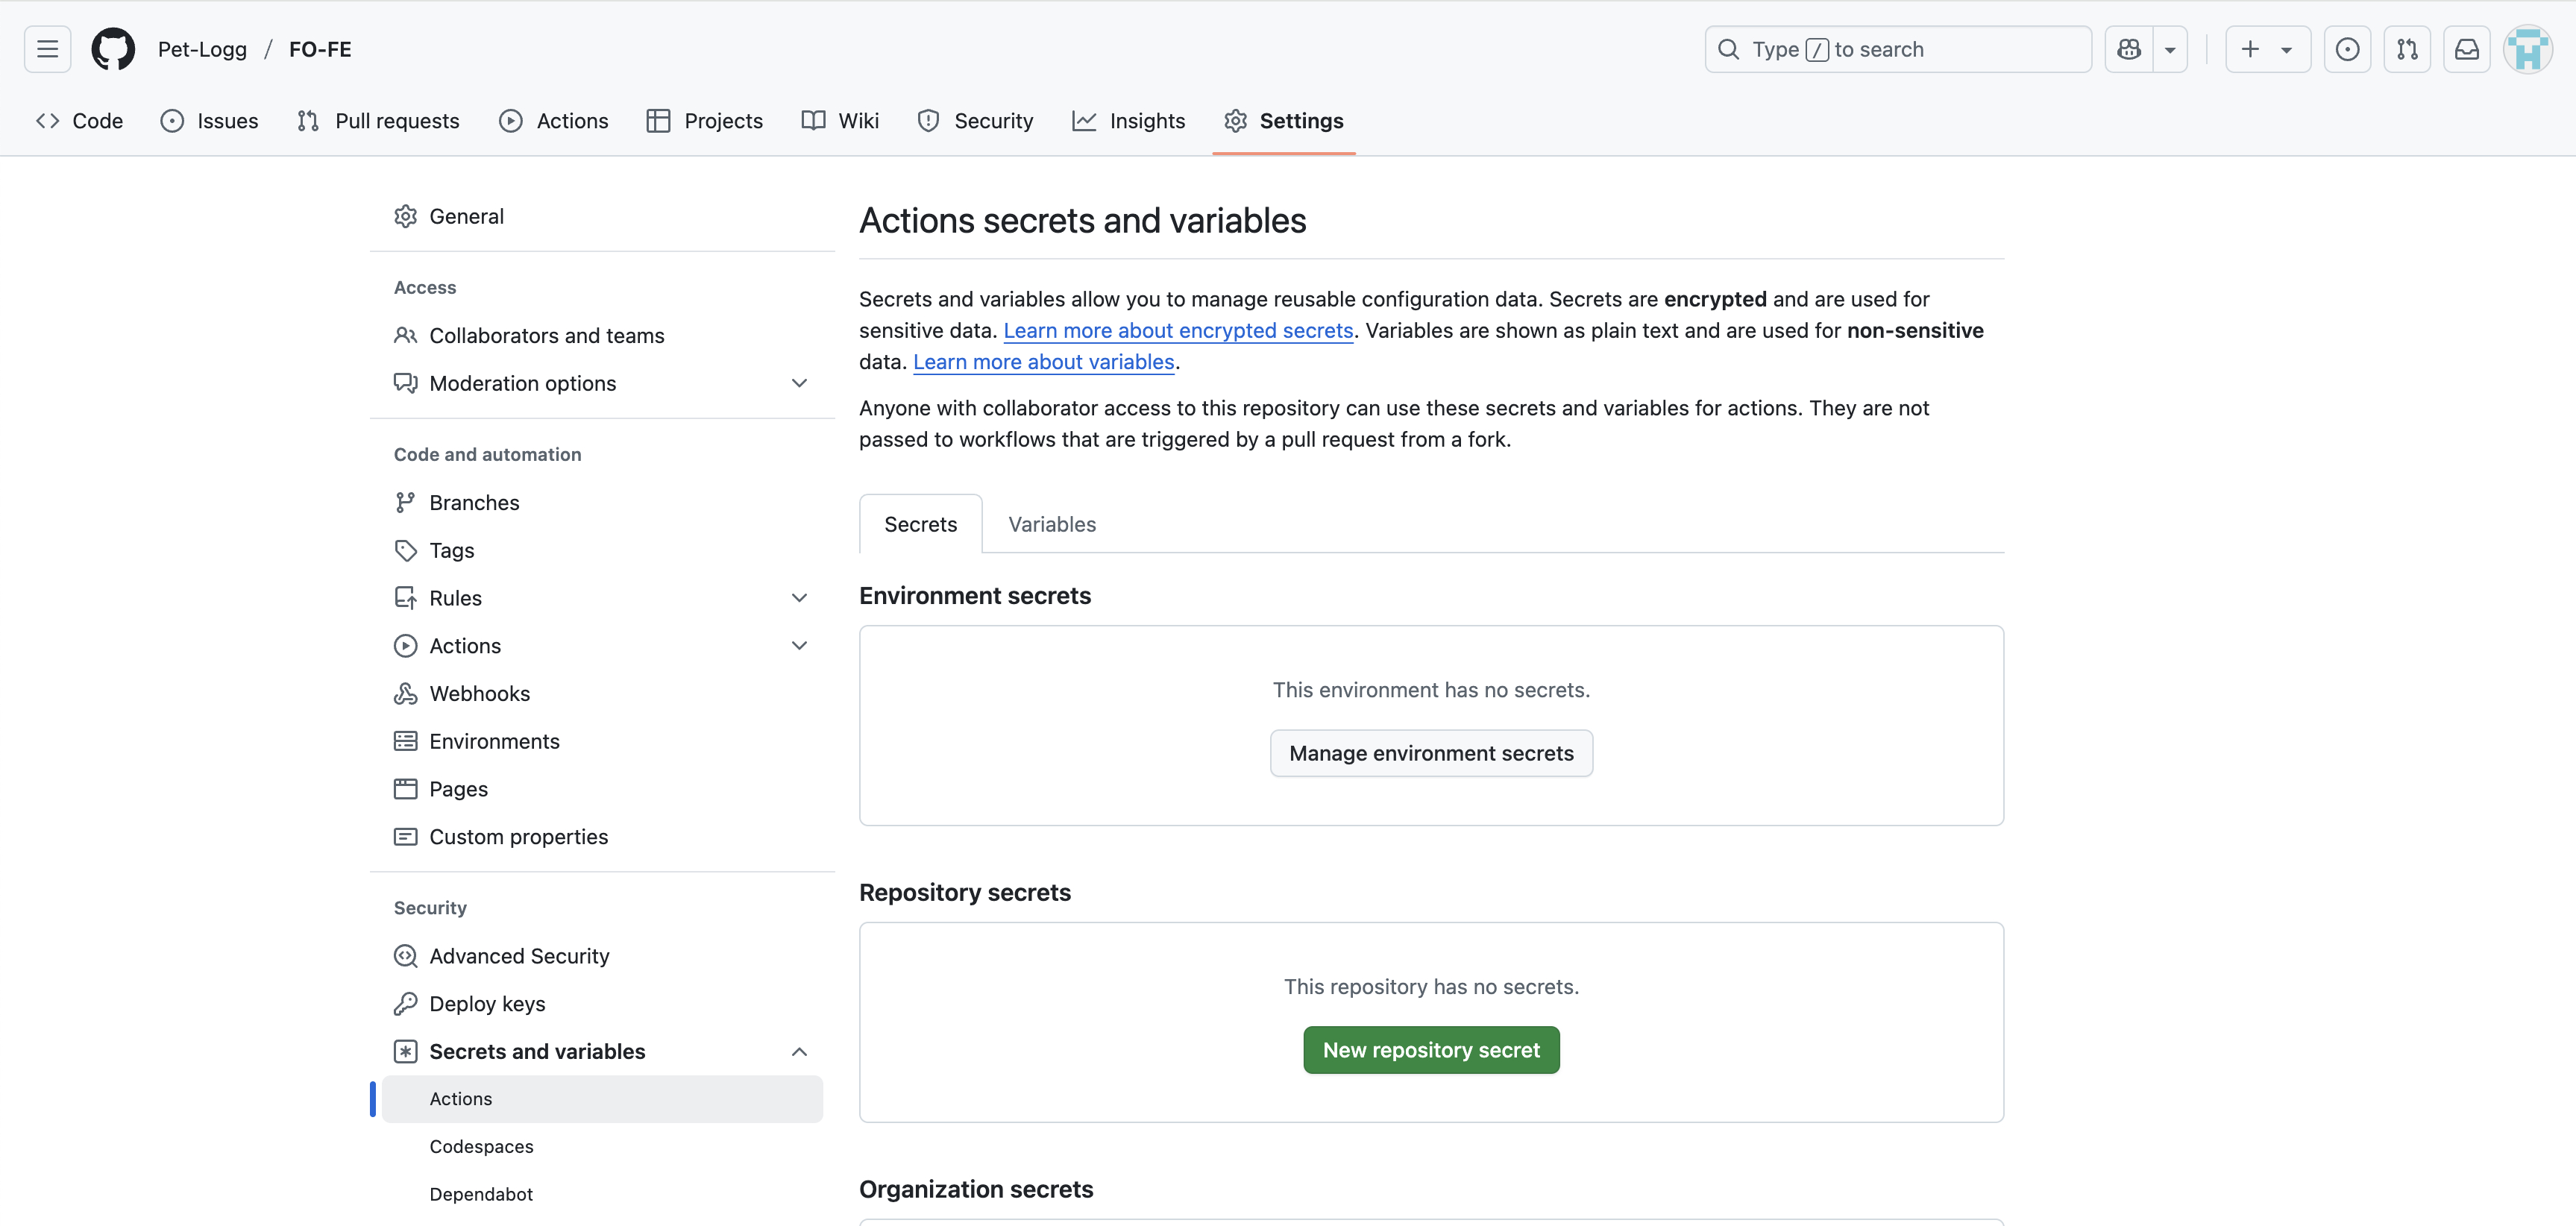
Task: Click New repository secret button
Action: click(1430, 1050)
